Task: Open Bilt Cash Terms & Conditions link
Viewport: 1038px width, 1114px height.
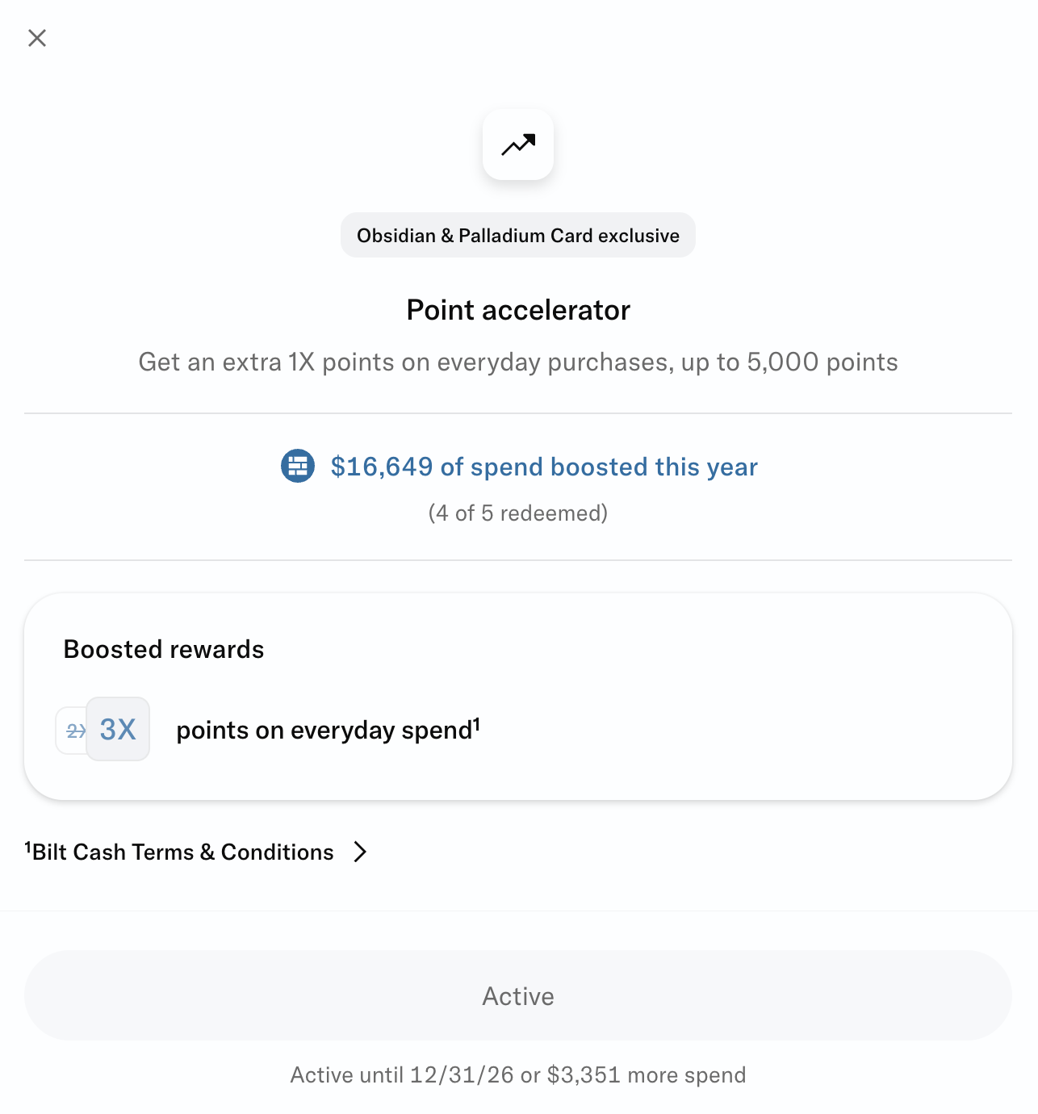Action: pyautogui.click(x=183, y=852)
